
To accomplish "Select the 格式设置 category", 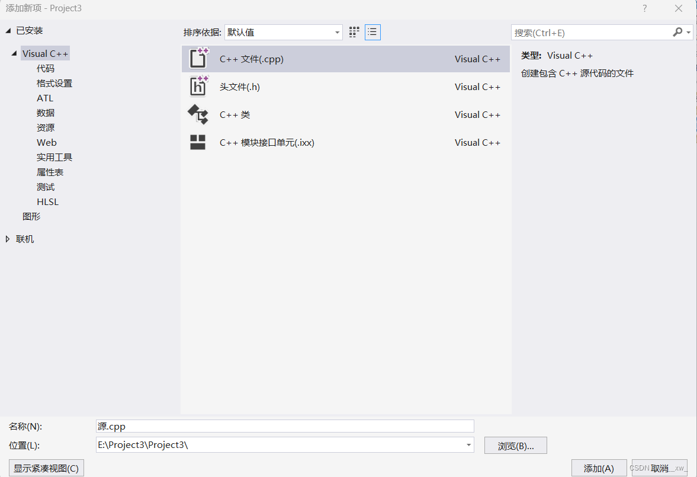I will pyautogui.click(x=54, y=83).
